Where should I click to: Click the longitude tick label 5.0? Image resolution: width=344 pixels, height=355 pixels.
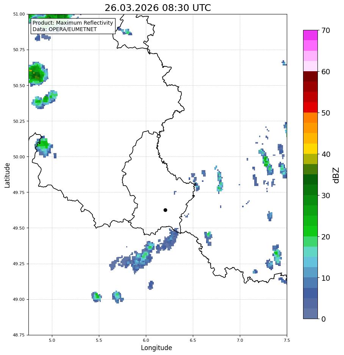52,340
